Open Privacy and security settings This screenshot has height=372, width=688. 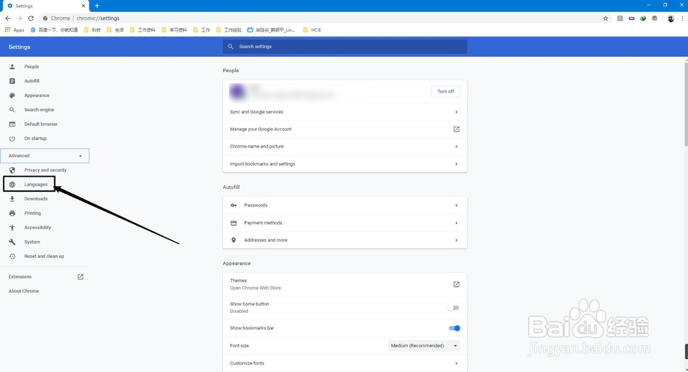(45, 171)
